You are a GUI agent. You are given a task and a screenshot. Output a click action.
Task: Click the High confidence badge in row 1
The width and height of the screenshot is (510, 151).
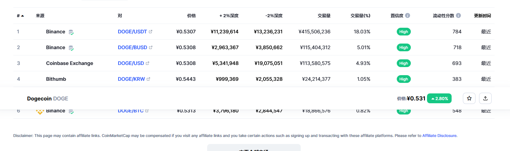pos(404,32)
